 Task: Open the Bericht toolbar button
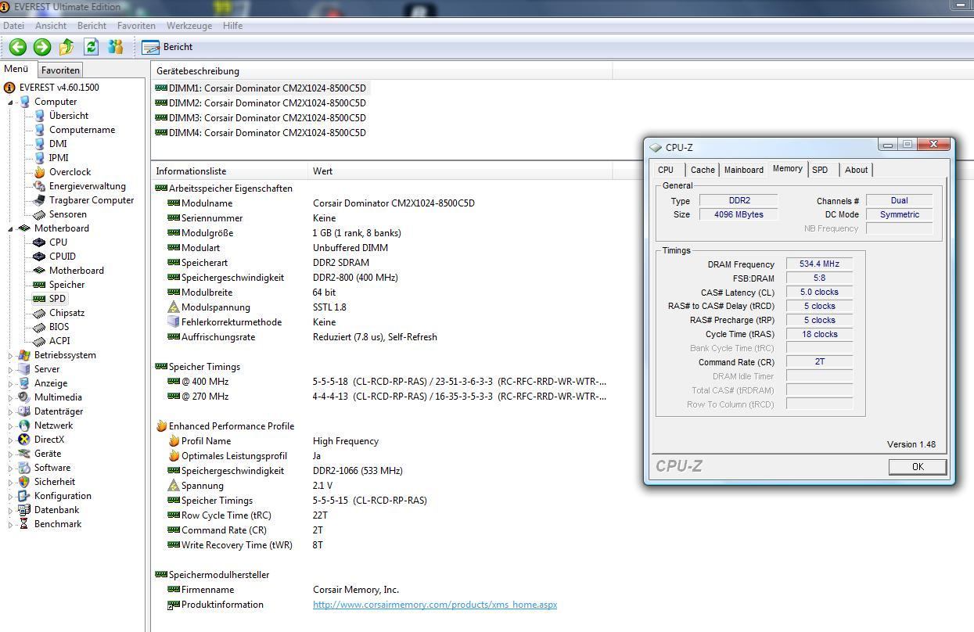(169, 47)
